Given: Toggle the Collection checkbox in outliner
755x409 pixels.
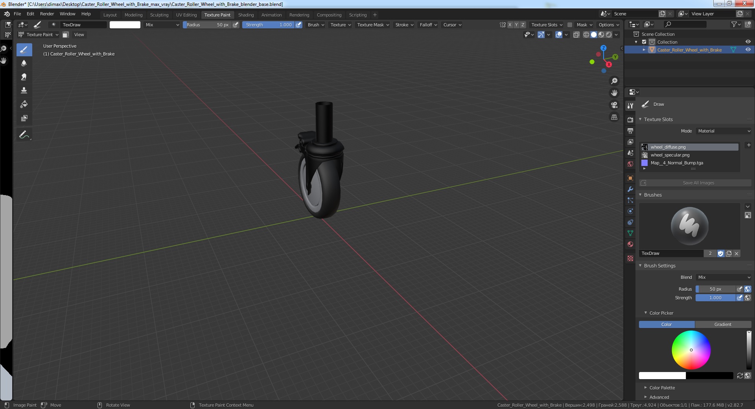Looking at the screenshot, I should (644, 42).
